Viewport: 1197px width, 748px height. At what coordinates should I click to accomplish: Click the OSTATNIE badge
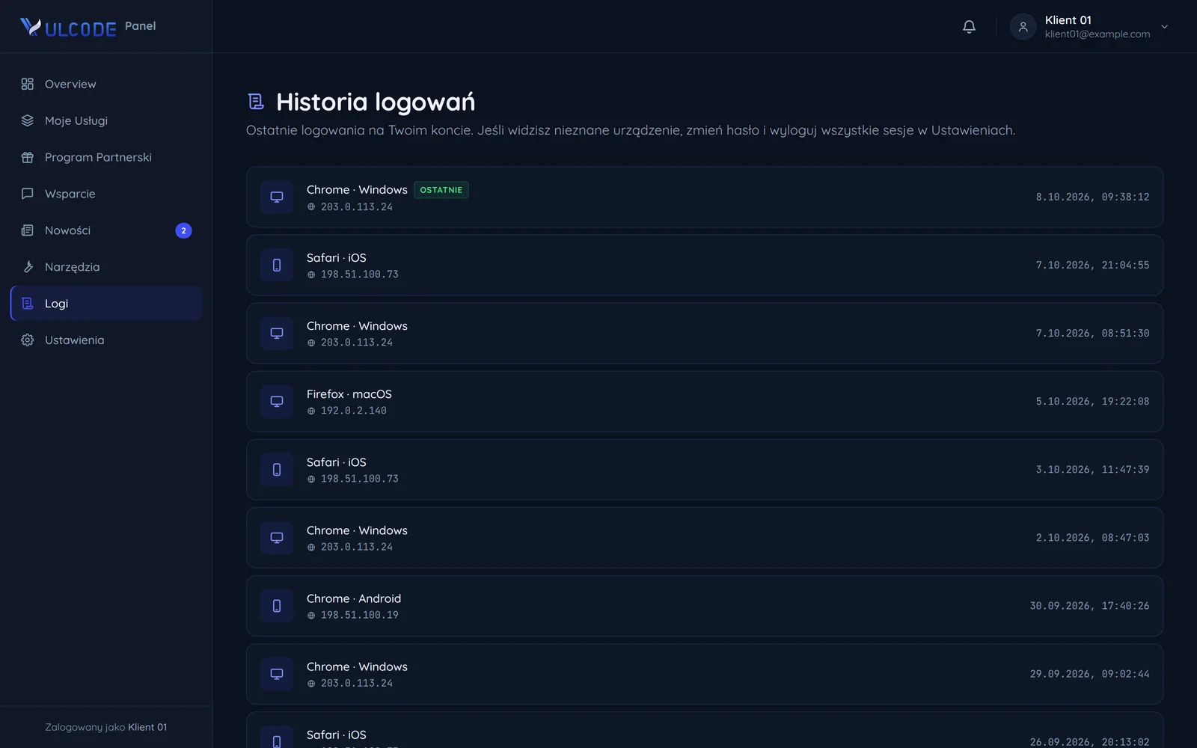tap(441, 190)
